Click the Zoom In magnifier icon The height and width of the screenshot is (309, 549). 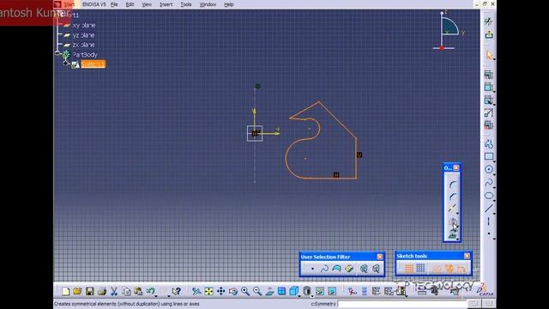245,292
